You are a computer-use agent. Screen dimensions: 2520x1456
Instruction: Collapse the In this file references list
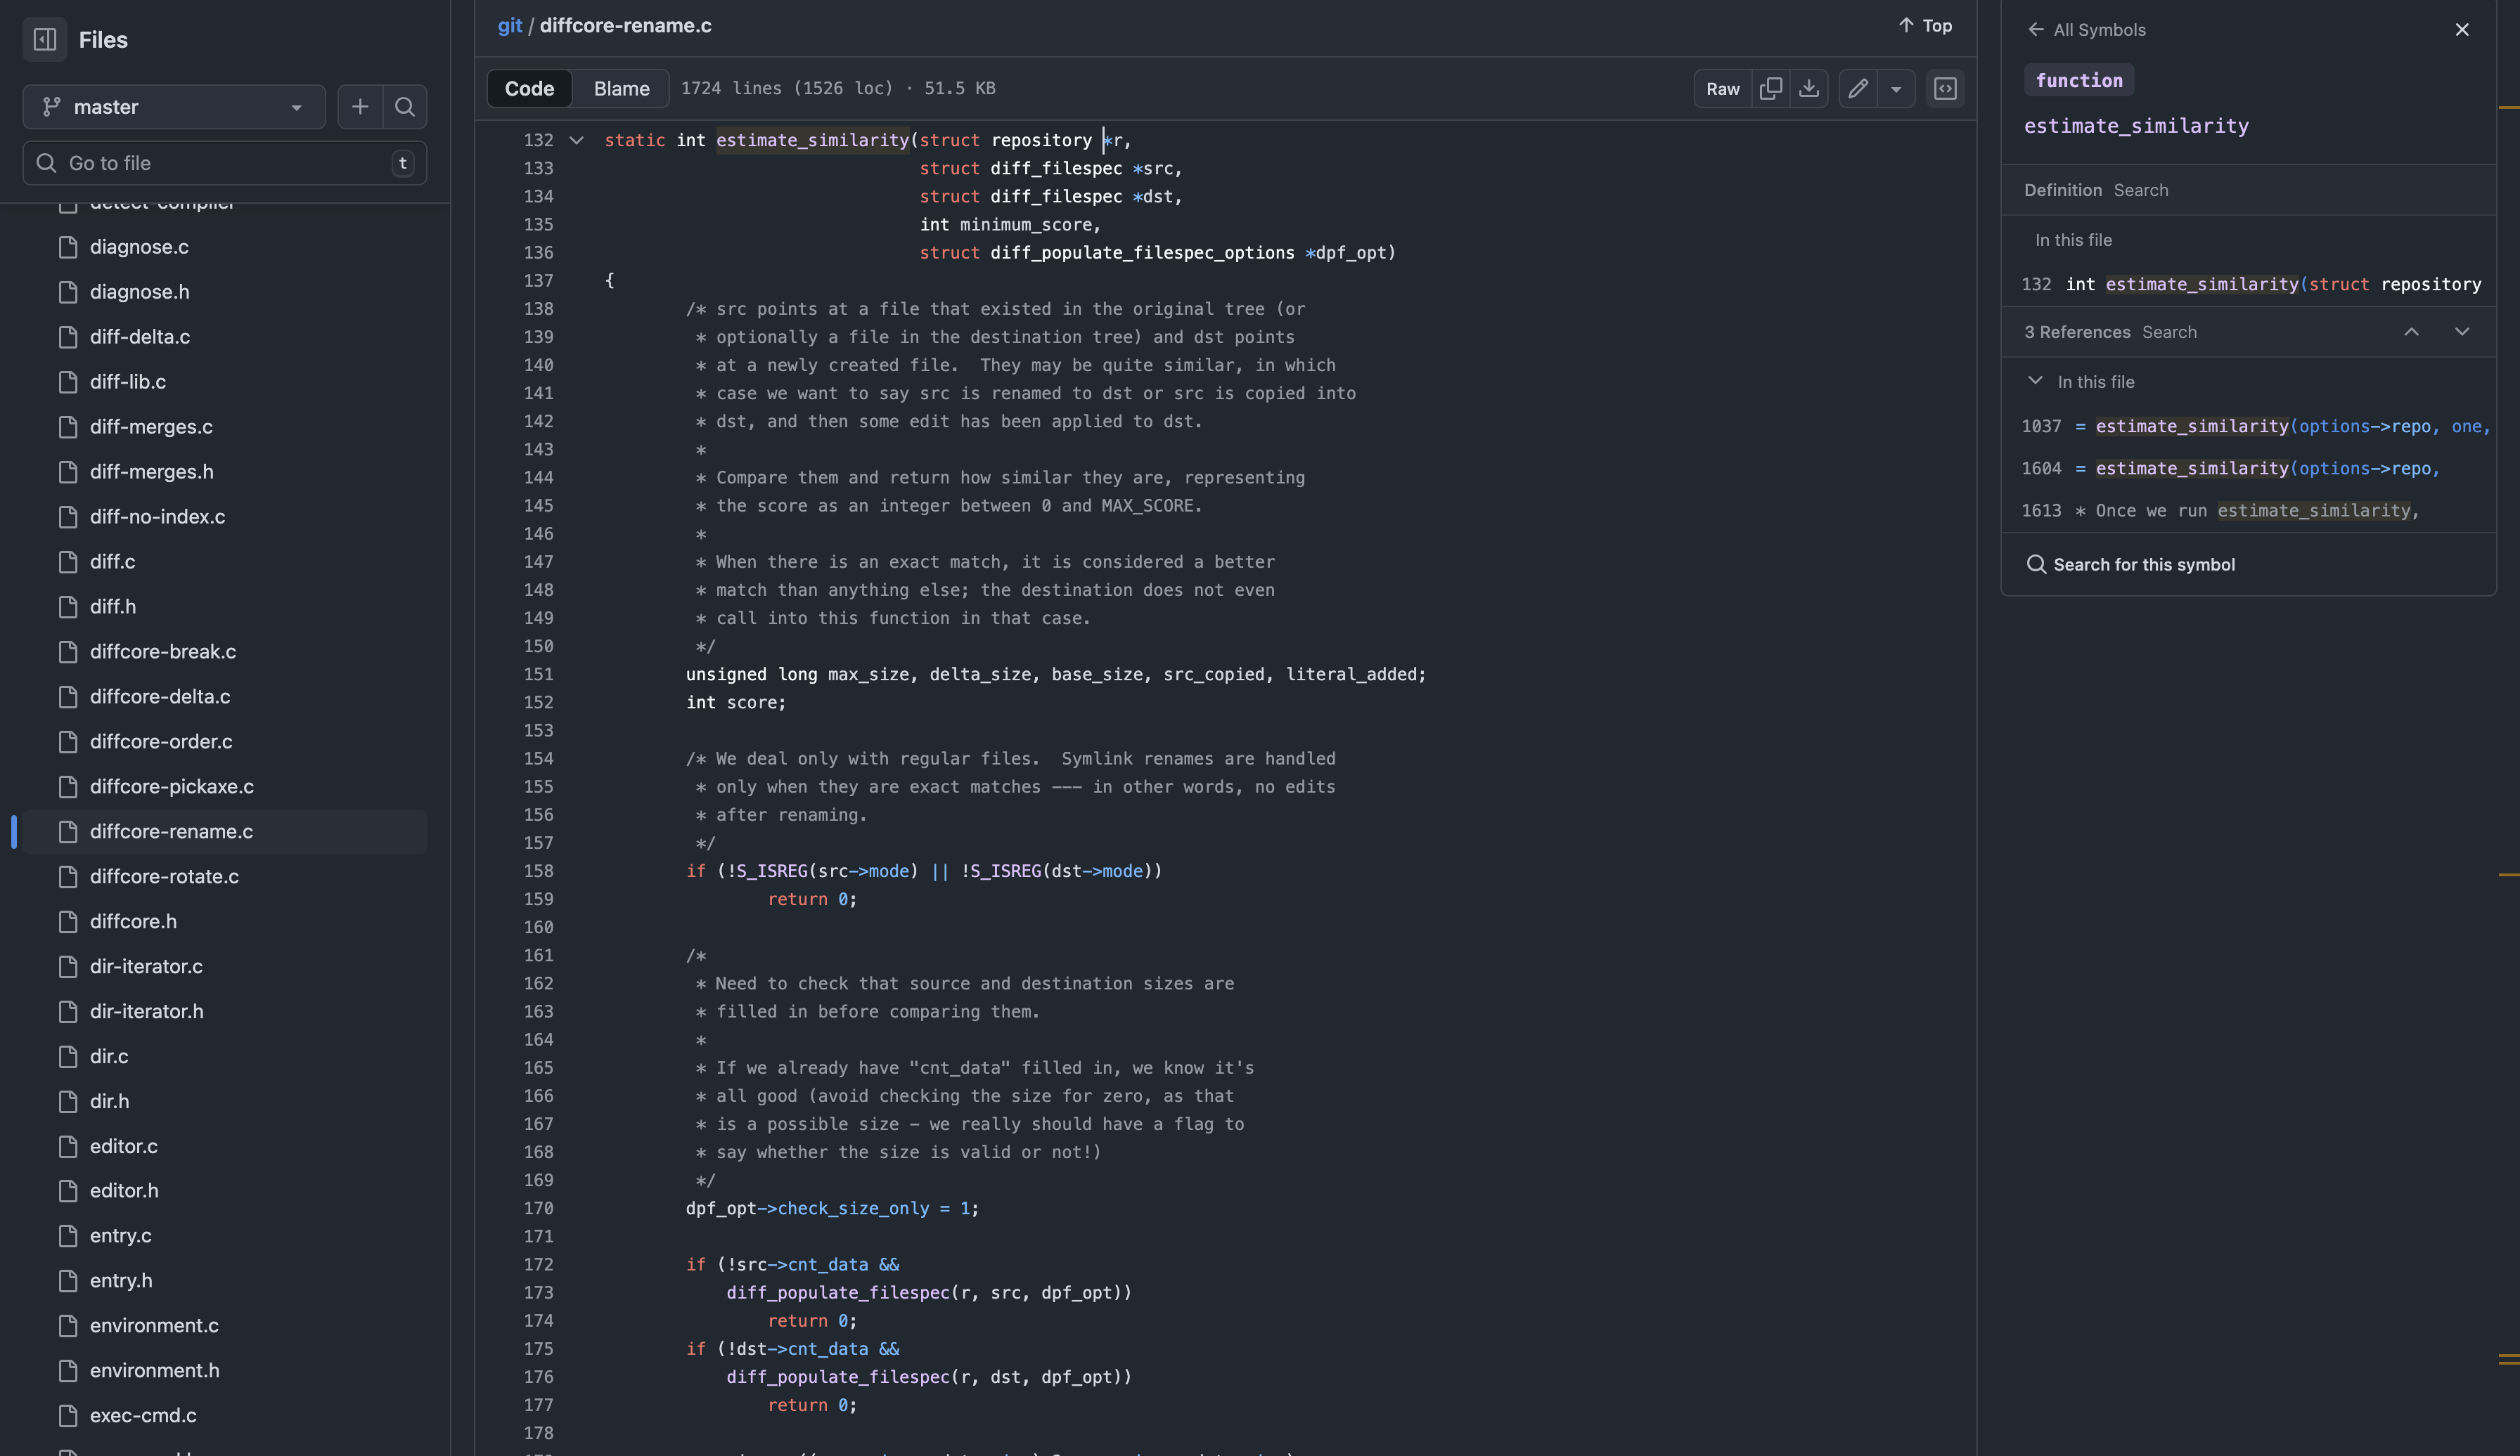[x=2036, y=381]
